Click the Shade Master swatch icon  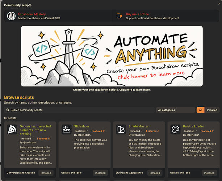pyautogui.click(x=121, y=129)
